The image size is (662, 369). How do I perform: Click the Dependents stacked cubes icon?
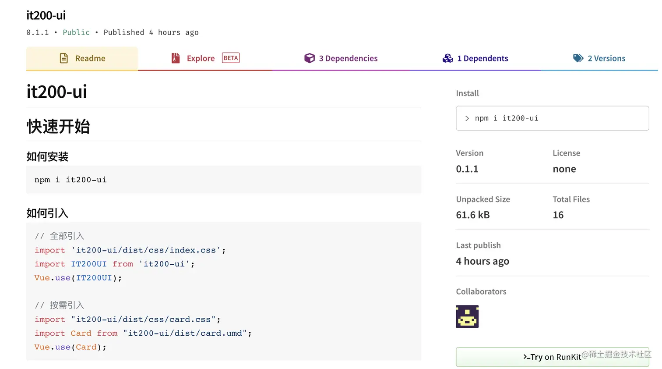click(447, 58)
